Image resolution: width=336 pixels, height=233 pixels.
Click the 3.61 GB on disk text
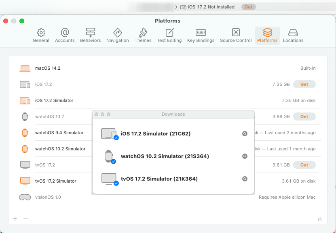pos(299,181)
